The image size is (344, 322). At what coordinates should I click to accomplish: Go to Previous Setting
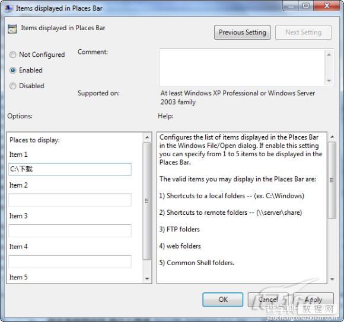[x=242, y=33]
